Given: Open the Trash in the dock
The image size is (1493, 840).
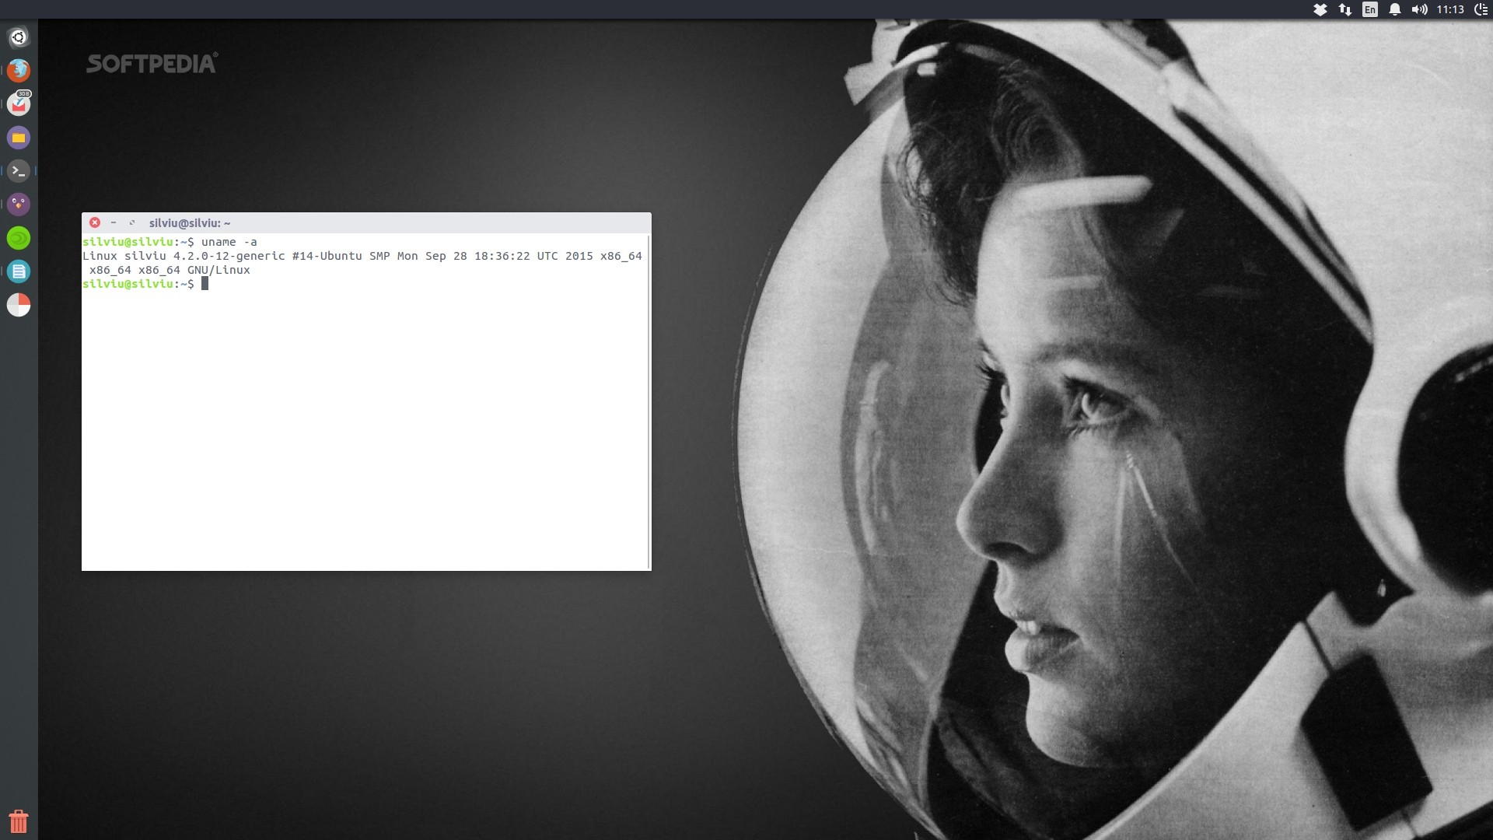Looking at the screenshot, I should coord(19,821).
